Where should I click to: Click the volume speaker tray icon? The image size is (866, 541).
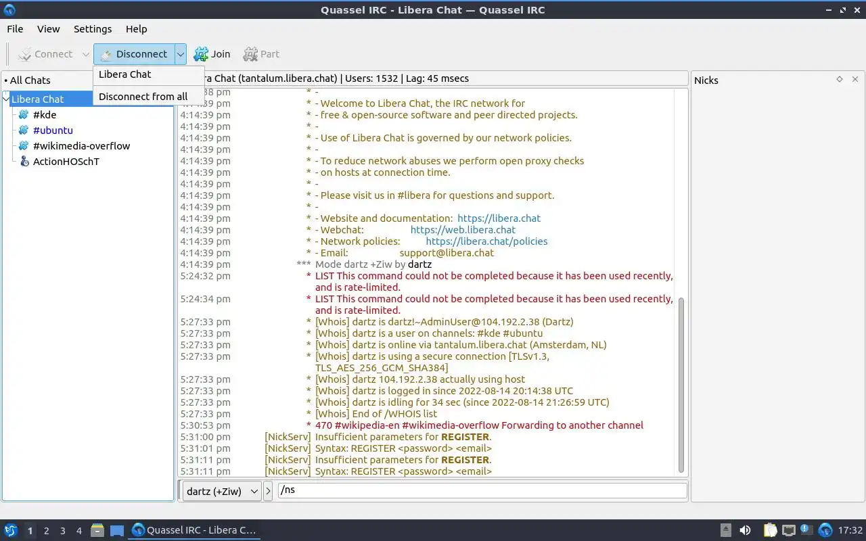(x=745, y=530)
